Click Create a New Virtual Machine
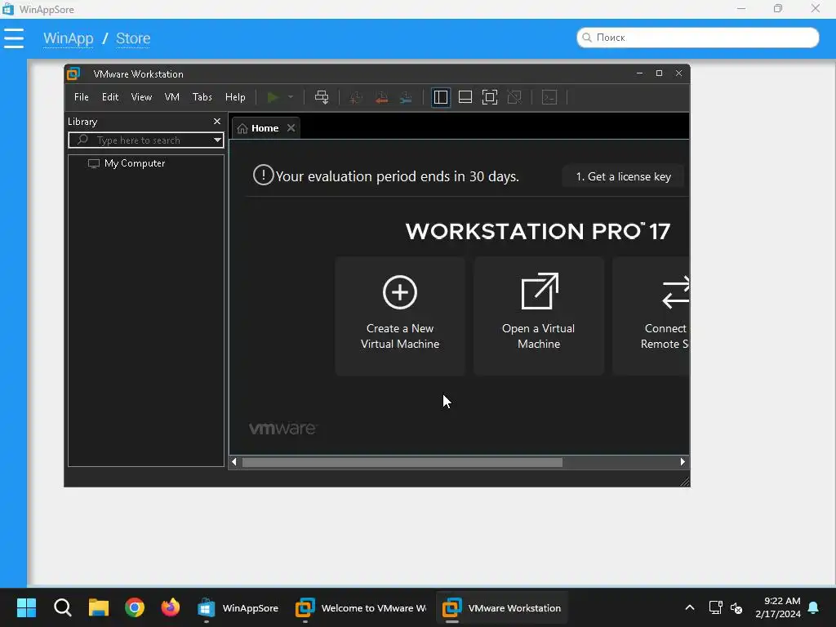Image resolution: width=836 pixels, height=627 pixels. 400,316
